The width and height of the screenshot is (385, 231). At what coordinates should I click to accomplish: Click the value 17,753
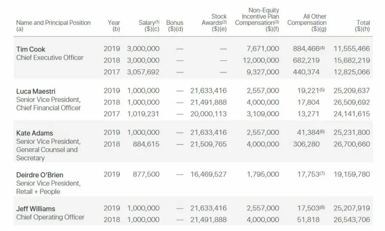point(308,174)
